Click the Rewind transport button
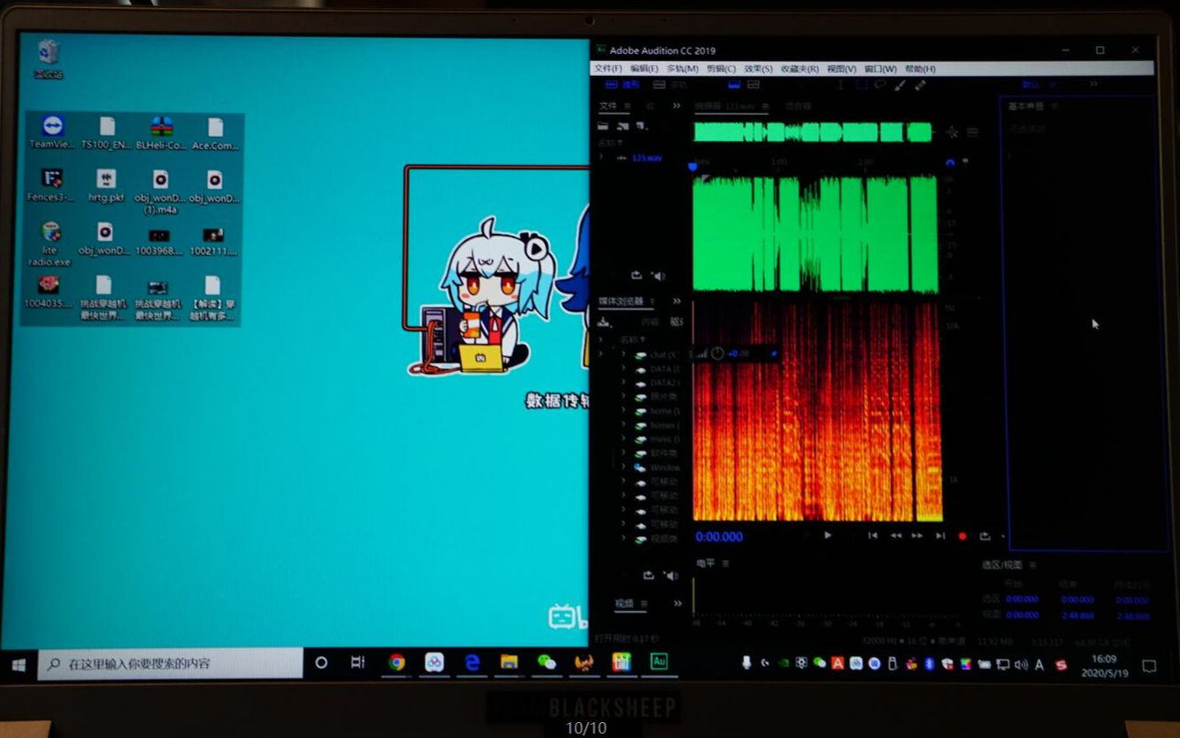 pos(895,535)
